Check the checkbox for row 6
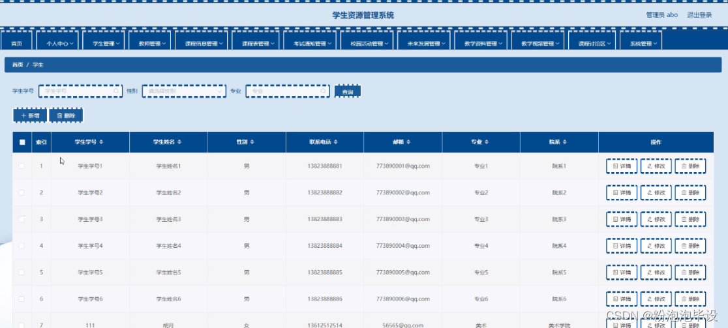Viewport: 728px width, 328px height. [22, 299]
